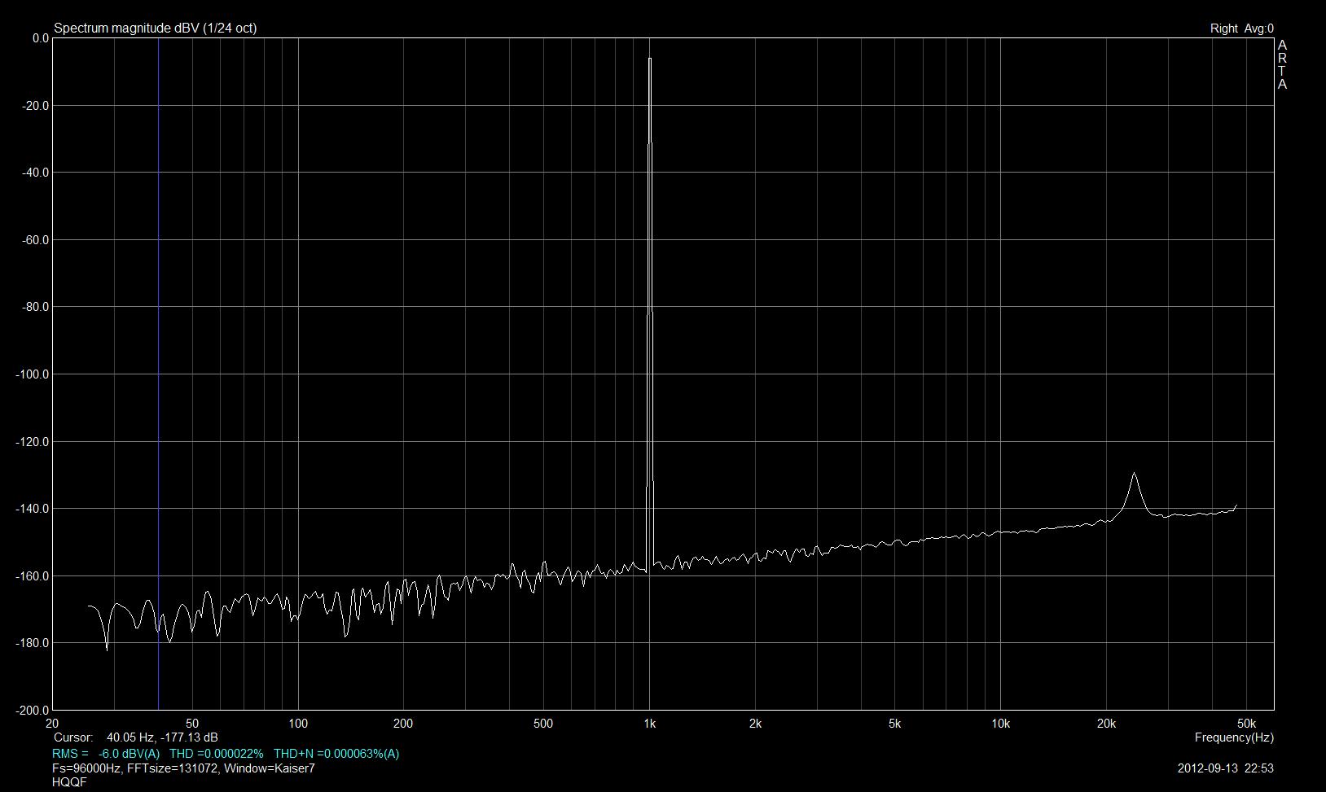Image resolution: width=1326 pixels, height=792 pixels.
Task: Click the "HQQF" label
Action: coord(69,782)
